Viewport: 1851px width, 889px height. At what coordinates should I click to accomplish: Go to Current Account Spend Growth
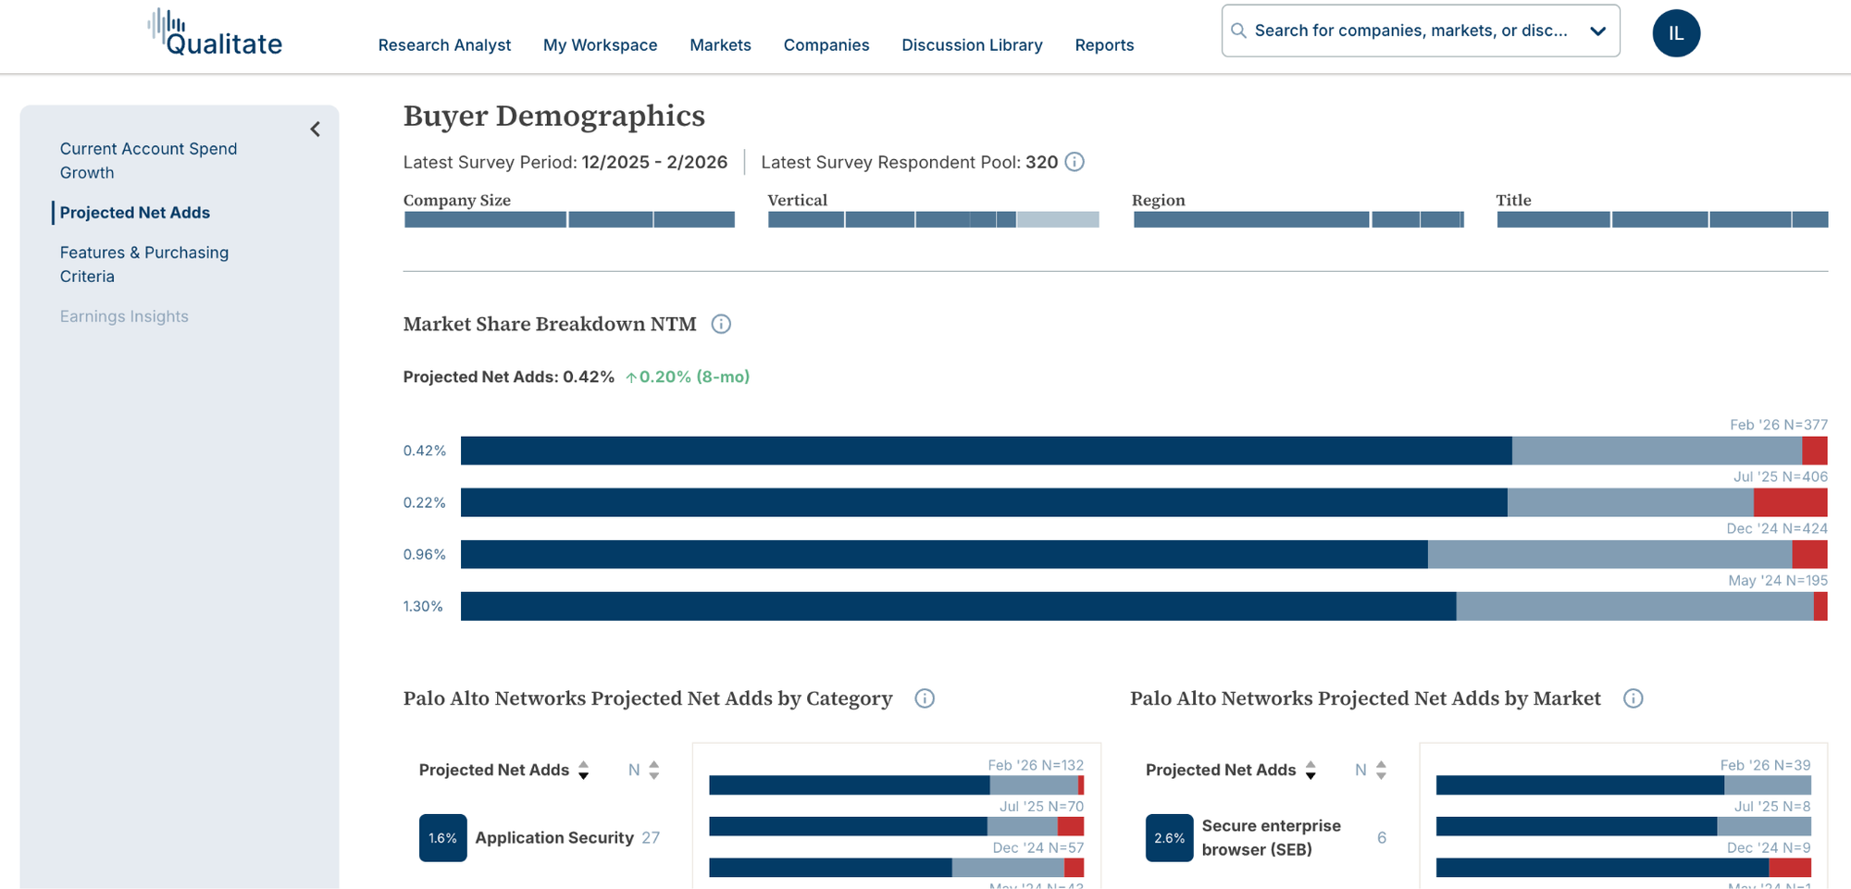148,161
